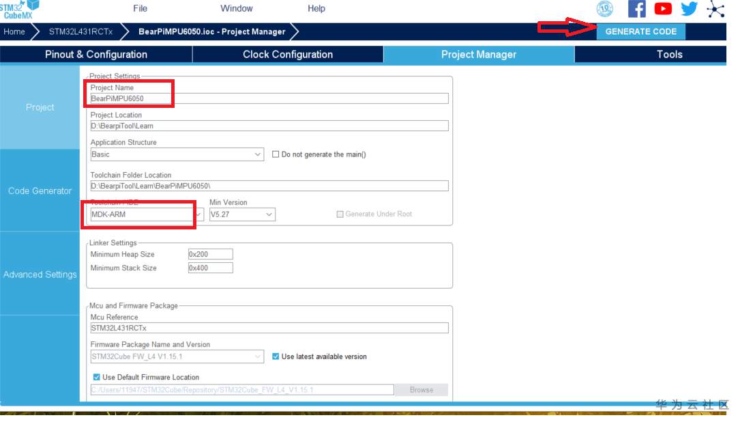Open the Twitter icon
The image size is (738, 422).
click(689, 9)
